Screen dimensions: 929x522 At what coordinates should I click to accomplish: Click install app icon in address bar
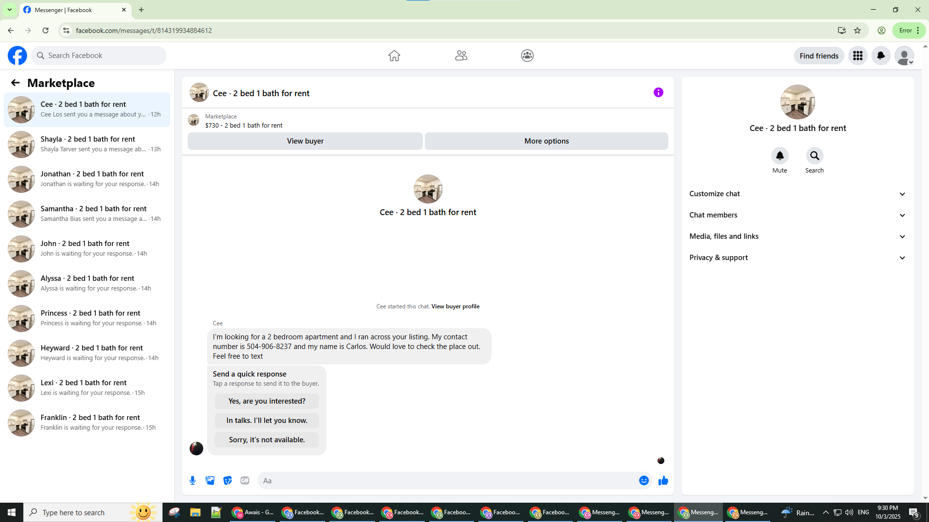(842, 30)
